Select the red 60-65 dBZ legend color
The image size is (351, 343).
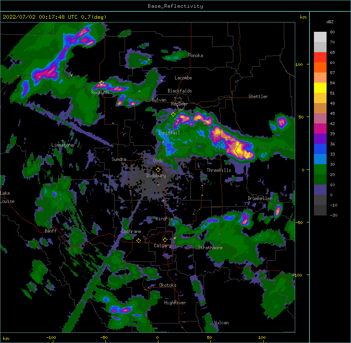[x=320, y=57]
